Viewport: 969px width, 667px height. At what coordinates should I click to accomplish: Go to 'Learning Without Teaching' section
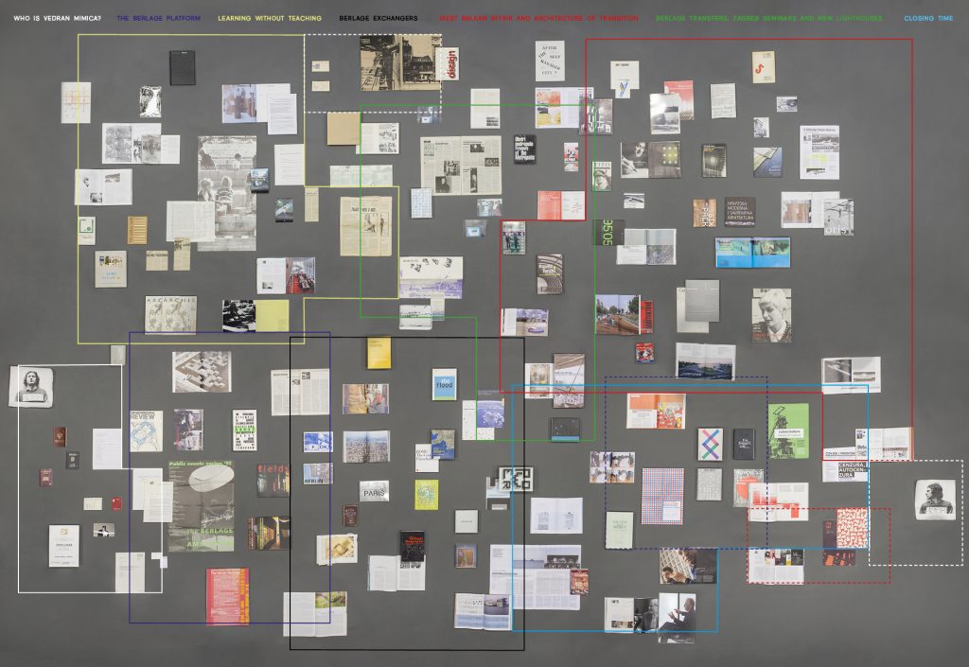270,19
